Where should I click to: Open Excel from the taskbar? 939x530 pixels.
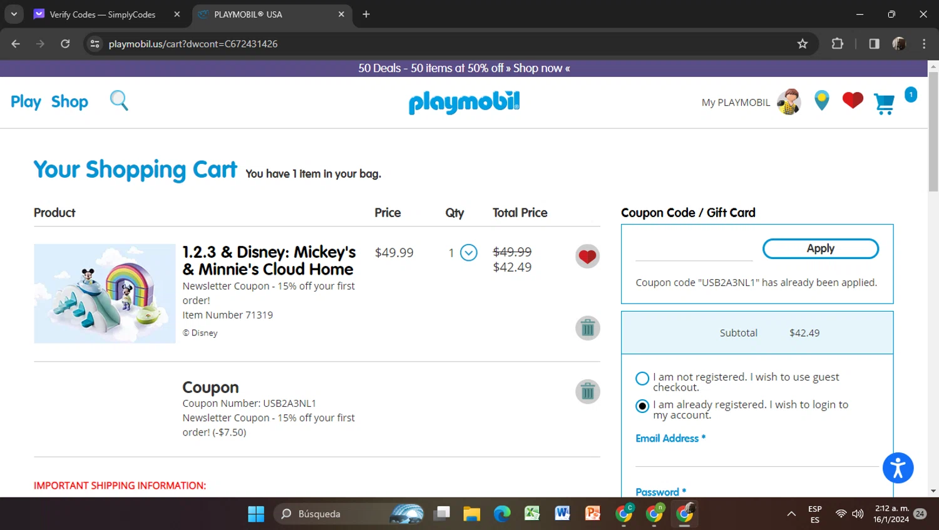pos(532,514)
